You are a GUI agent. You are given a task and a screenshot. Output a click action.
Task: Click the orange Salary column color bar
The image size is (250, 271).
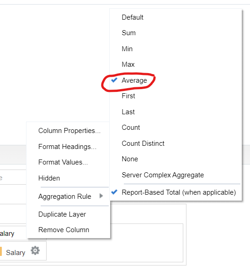click(x=1, y=251)
